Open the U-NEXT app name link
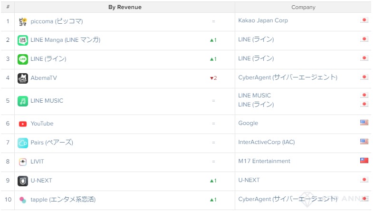This screenshot has height=211, width=374. click(41, 181)
